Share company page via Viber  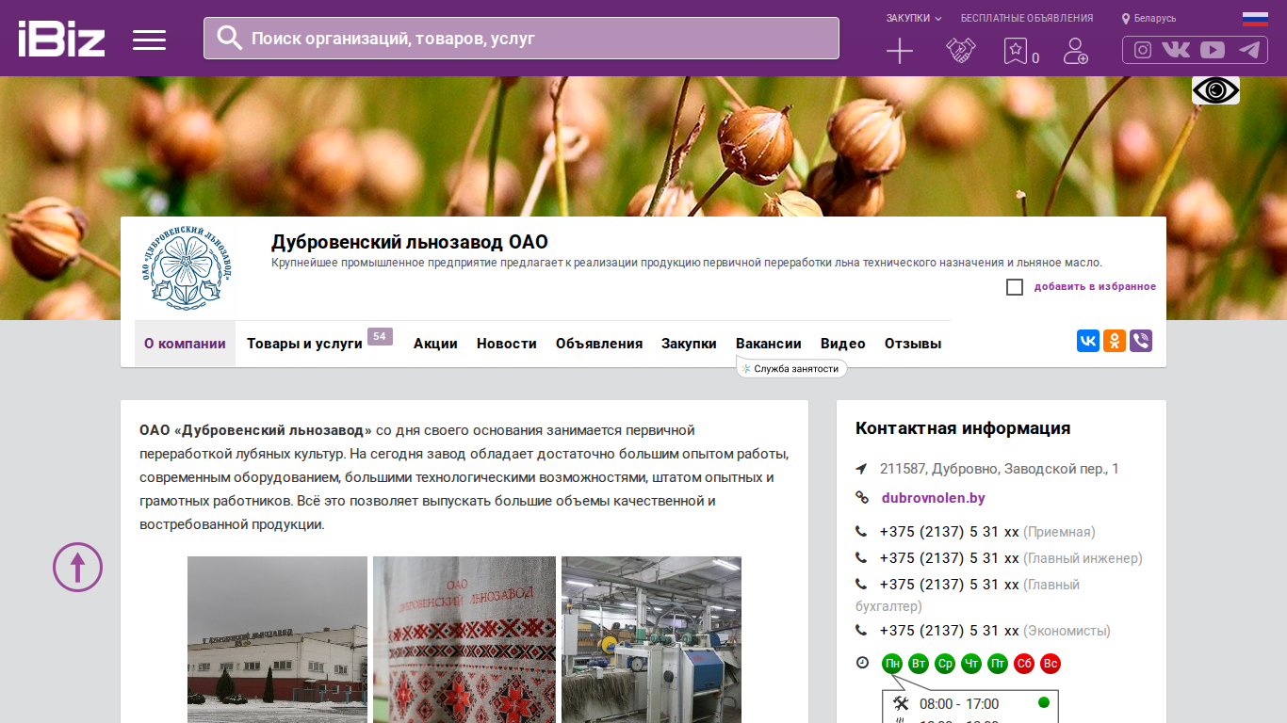point(1141,341)
